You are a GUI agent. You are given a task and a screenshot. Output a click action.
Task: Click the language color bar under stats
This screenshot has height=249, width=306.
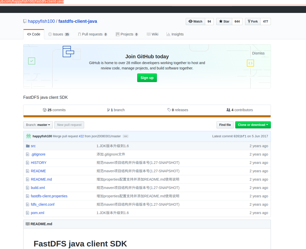pos(147,116)
